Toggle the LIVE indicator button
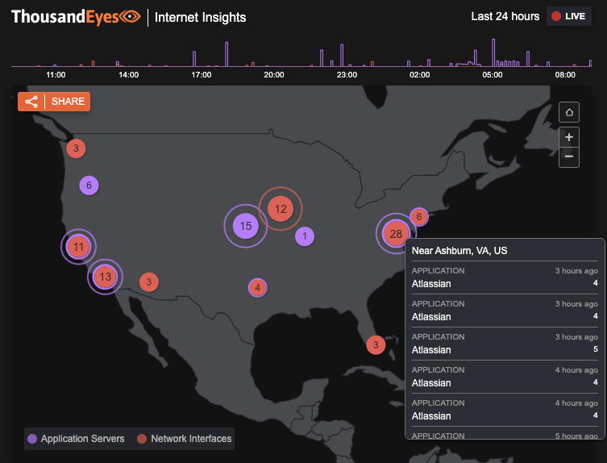This screenshot has height=463, width=607. click(568, 16)
